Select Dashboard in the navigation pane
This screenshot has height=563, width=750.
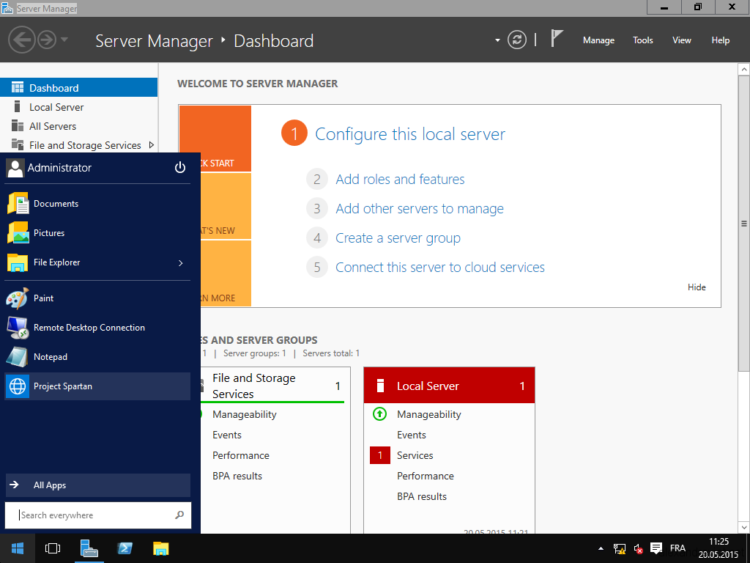[x=78, y=88]
